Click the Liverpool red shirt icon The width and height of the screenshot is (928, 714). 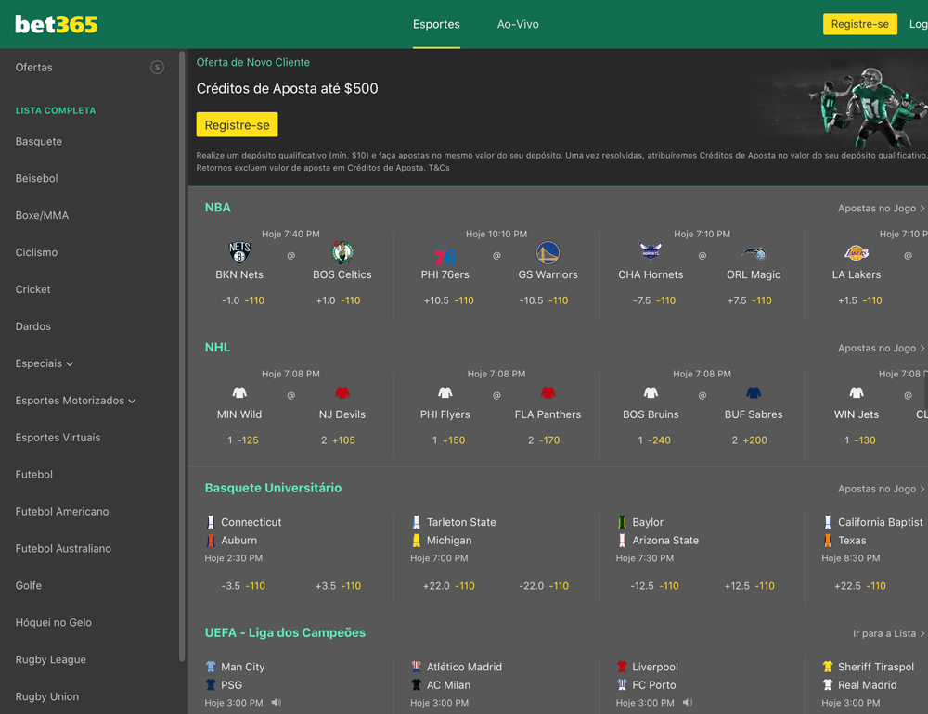tap(622, 667)
